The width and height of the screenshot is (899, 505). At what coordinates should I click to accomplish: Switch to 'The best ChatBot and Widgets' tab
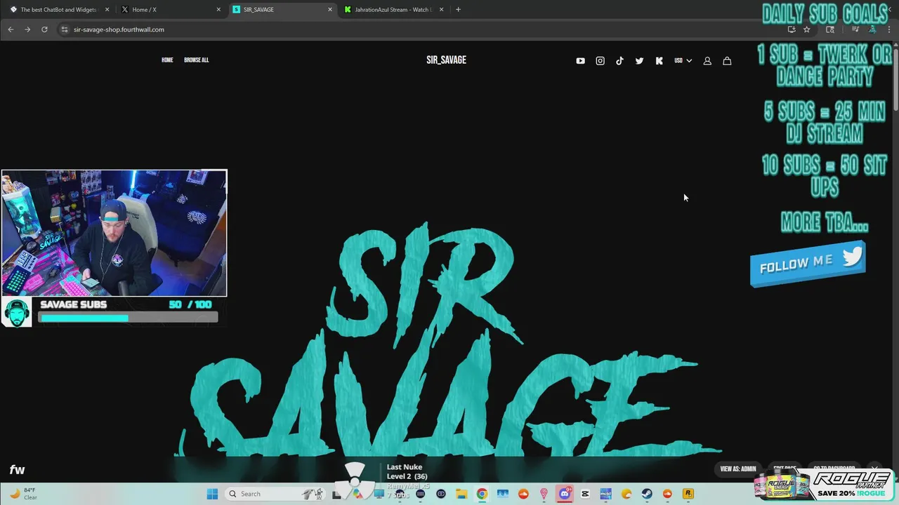click(60, 10)
